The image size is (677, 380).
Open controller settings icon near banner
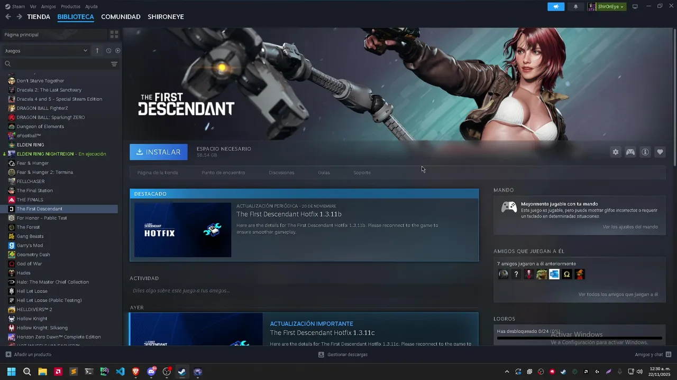[630, 152]
